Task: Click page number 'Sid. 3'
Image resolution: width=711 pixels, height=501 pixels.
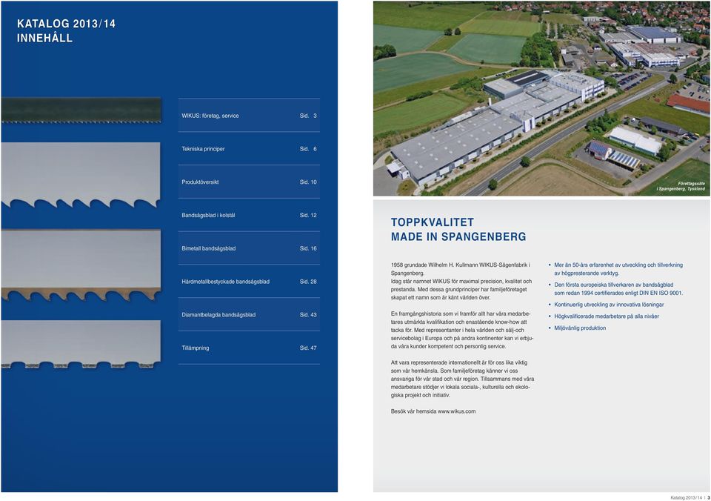Action: 308,116
